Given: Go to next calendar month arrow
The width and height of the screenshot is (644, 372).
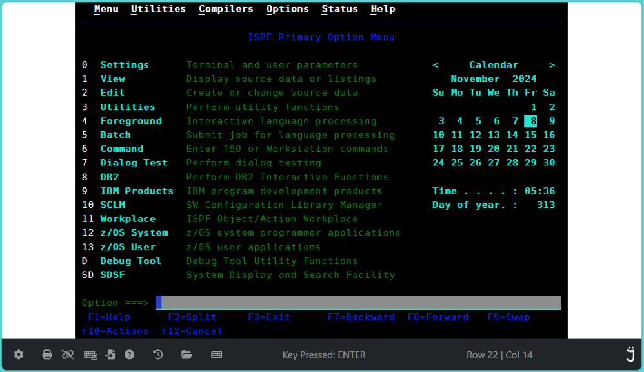Looking at the screenshot, I should point(552,65).
